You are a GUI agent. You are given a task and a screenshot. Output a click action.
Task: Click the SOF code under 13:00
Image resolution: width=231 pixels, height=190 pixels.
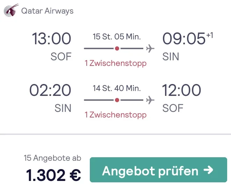coord(61,57)
